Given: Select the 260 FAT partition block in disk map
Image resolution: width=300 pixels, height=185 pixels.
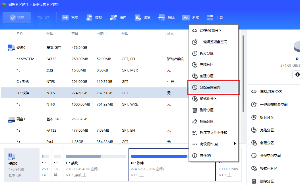Looking at the screenshot, I should tap(45, 165).
